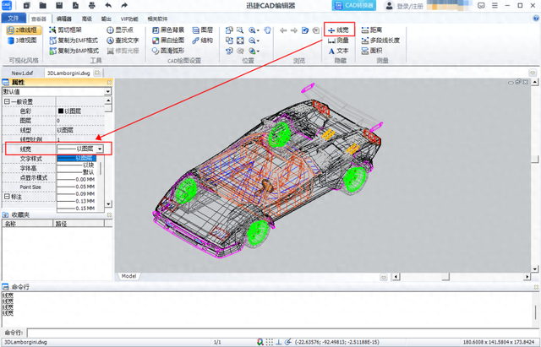Open the 查找文字 find text tool
The height and width of the screenshot is (347, 541).
[x=123, y=41]
